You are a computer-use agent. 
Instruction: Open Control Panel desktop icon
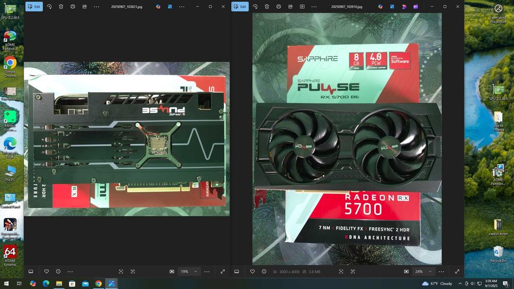(x=10, y=201)
